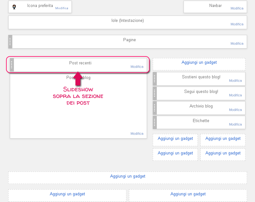Open Modifica for Icona preferita
The image size is (255, 202).
point(62,8)
